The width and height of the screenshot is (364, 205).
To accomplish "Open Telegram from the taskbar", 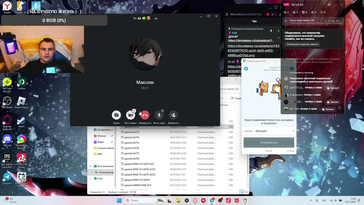I will 212,200.
